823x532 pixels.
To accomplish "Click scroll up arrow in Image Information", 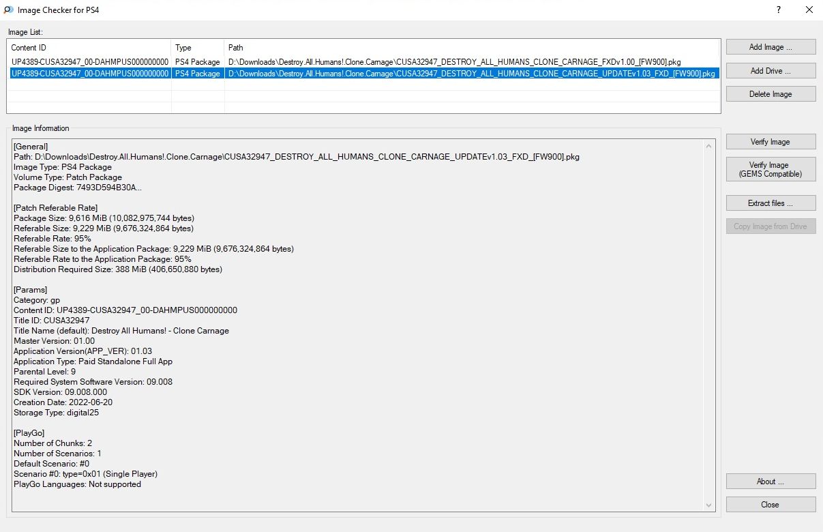I will (x=710, y=146).
